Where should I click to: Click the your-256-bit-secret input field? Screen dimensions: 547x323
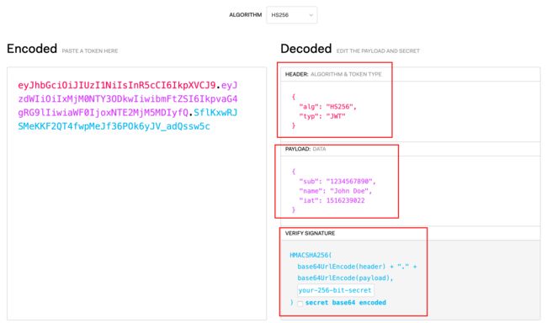coord(335,290)
